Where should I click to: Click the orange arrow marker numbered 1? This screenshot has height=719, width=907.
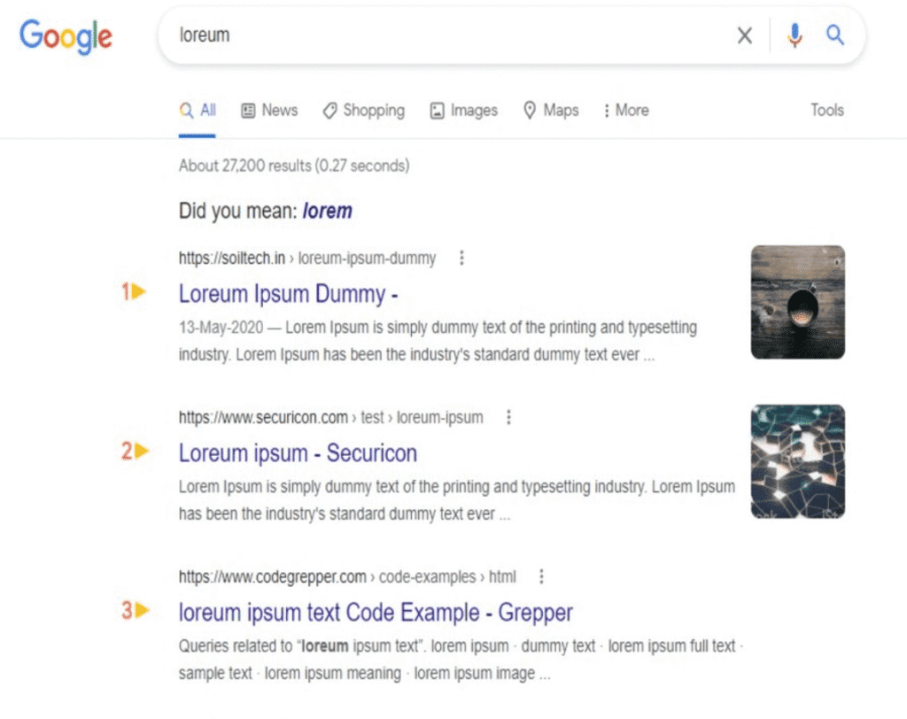[135, 291]
